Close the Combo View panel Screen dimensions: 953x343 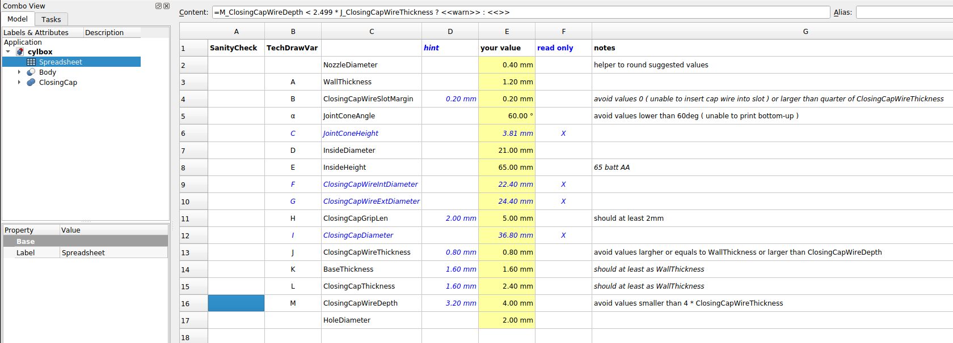tap(166, 6)
